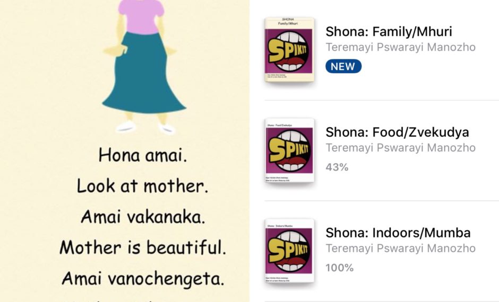Click the 100% reading progress label

coord(340,268)
